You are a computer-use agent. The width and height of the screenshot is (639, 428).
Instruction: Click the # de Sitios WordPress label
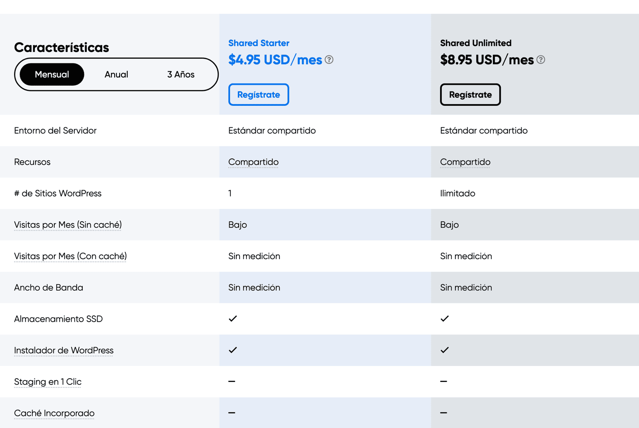[58, 193]
